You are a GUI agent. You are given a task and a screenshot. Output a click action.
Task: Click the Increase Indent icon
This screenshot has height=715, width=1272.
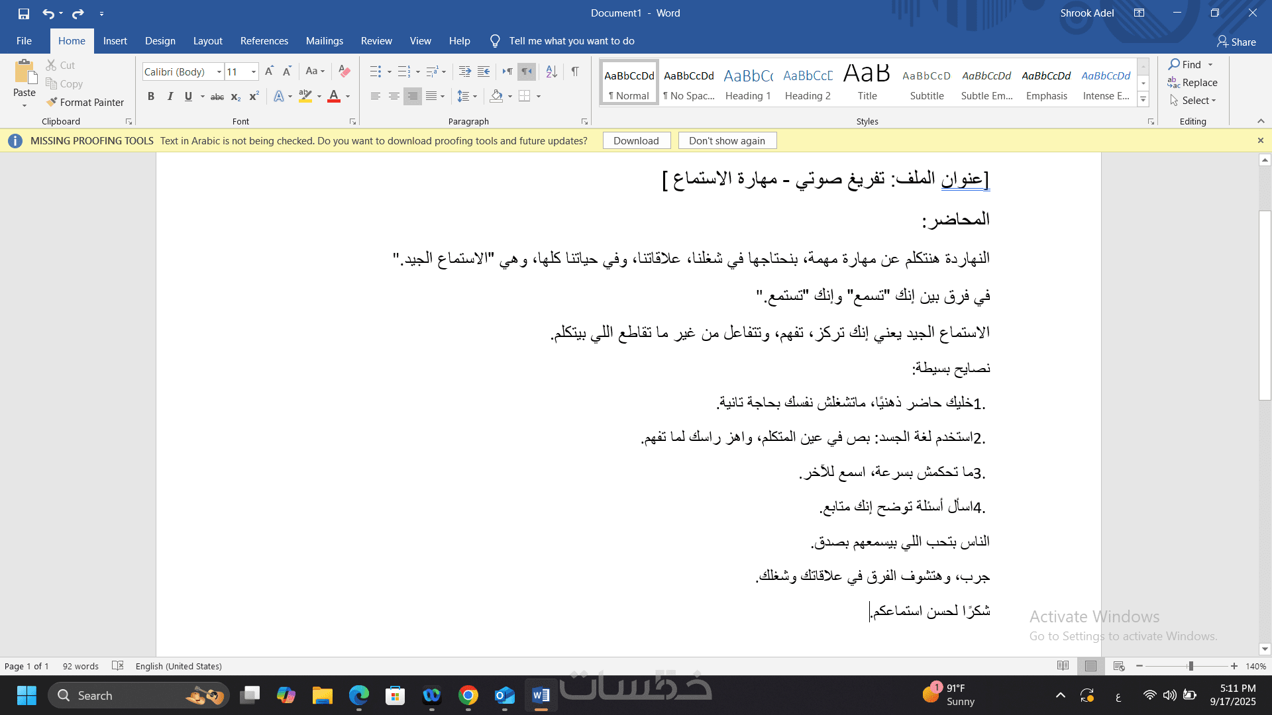pos(484,71)
